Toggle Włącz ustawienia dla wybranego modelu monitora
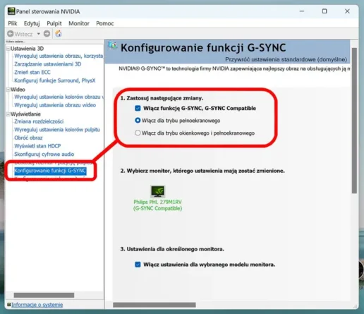The image size is (364, 314). 138,265
